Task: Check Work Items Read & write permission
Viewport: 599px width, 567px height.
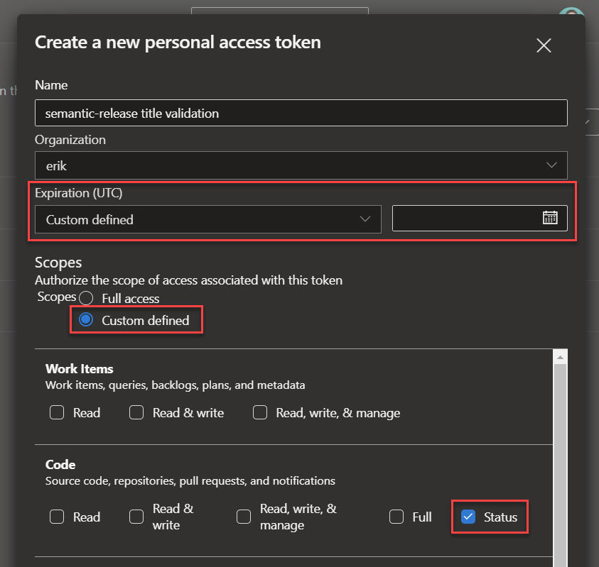Action: 136,412
